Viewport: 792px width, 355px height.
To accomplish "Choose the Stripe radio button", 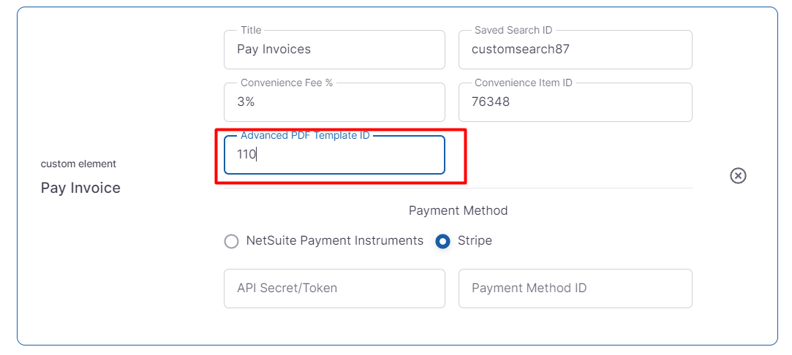I will point(442,241).
